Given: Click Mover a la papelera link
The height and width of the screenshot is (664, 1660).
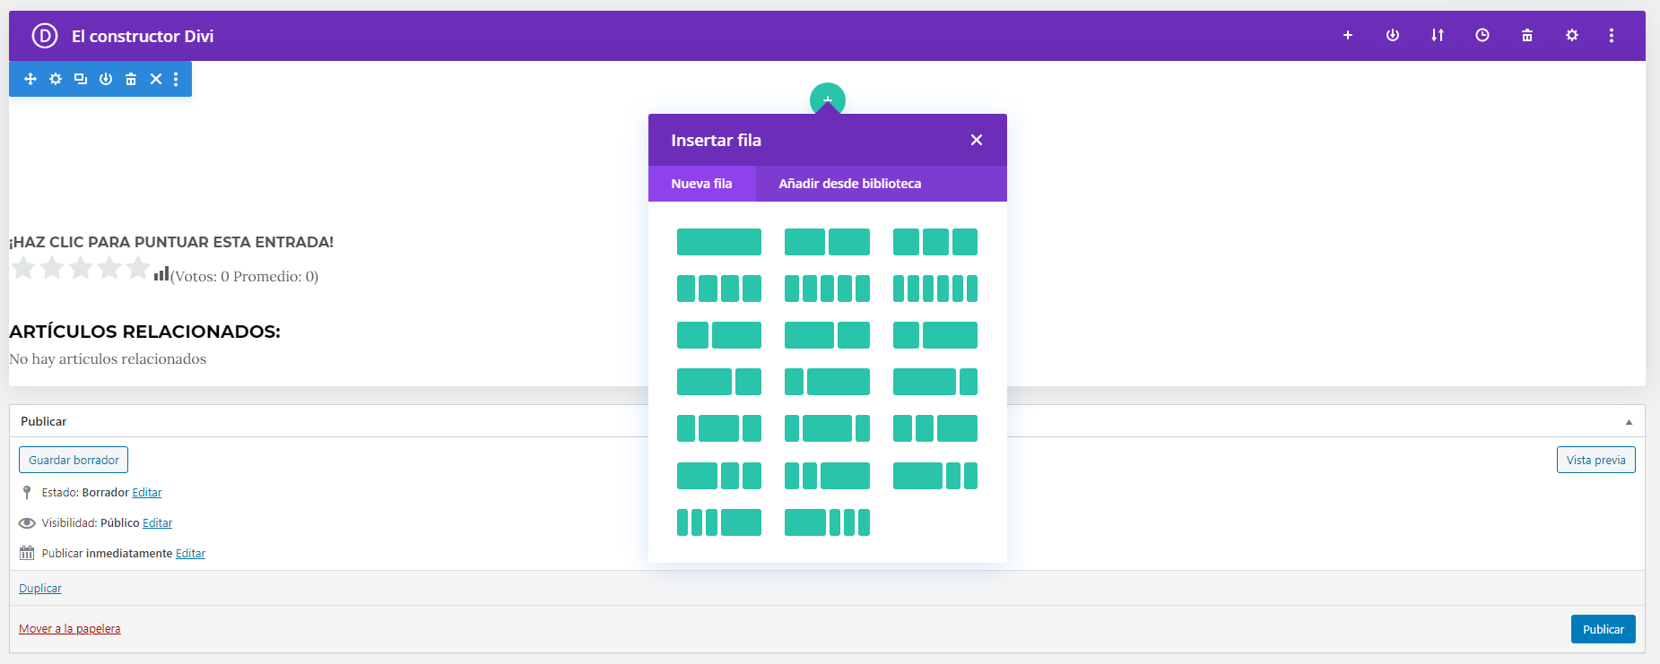Looking at the screenshot, I should pos(70,629).
